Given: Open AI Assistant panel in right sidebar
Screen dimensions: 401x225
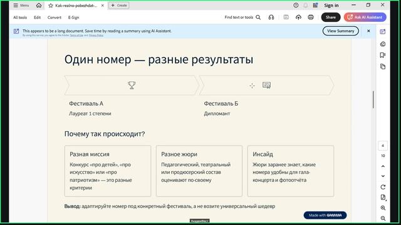Looking at the screenshot, I should [383, 32].
